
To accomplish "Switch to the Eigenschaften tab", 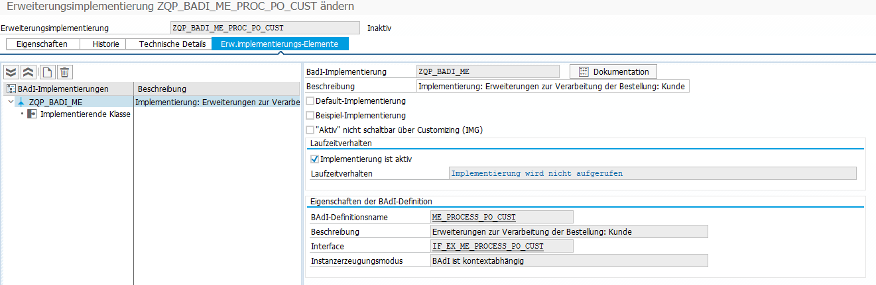I will (42, 44).
